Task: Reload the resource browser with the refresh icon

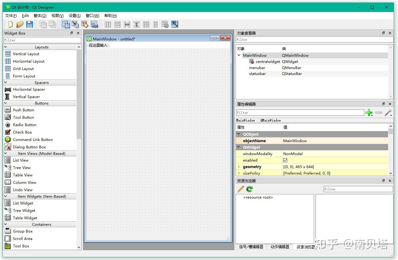Action: click(x=249, y=189)
